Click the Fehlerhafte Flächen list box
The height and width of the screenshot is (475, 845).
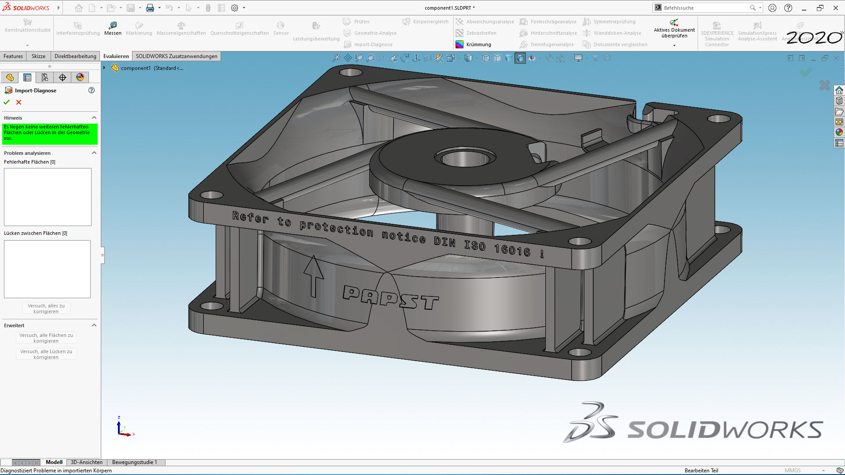coord(48,197)
